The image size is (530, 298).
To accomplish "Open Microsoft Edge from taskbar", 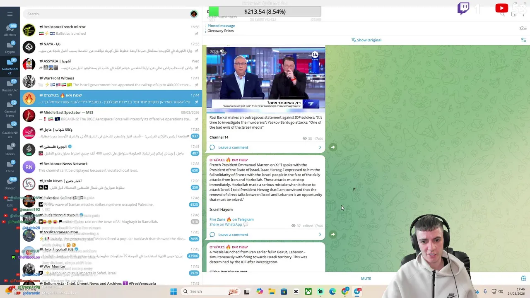I will pyautogui.click(x=332, y=291).
